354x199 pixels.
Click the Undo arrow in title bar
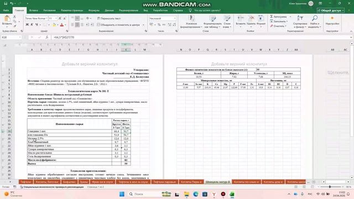(12, 3)
